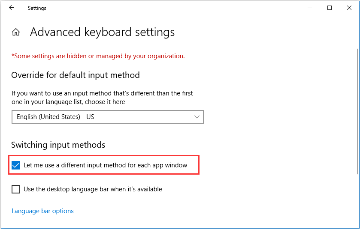Click the 'Let me use a different input method' label
Screen dimensions: 360x229
106,165
